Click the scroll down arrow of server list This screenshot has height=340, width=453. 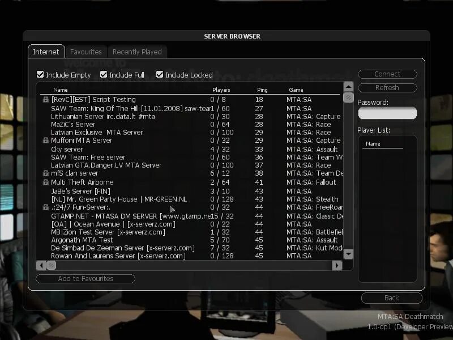coord(348,254)
